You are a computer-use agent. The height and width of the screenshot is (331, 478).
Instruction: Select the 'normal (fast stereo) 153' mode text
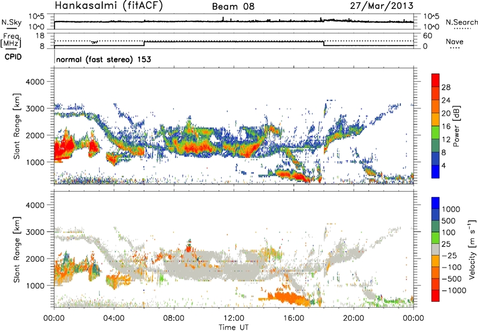(103, 59)
